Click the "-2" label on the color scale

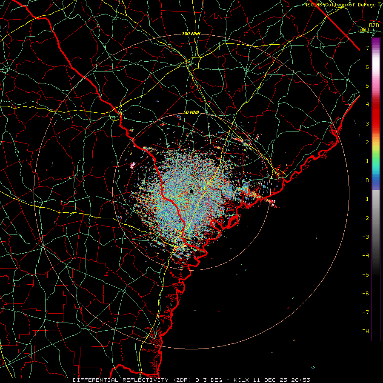[366, 218]
